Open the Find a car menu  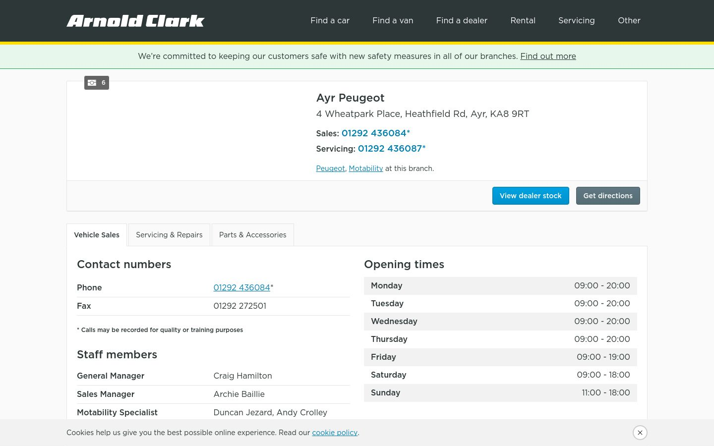(330, 21)
